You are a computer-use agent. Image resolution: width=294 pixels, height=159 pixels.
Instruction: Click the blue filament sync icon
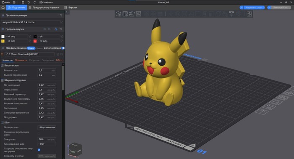[56, 29]
